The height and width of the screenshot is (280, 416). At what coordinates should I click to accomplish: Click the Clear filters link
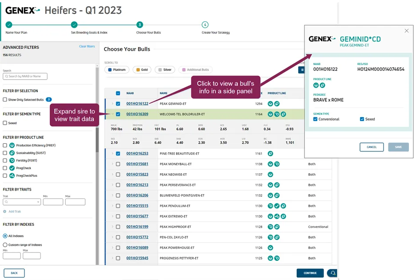click(x=87, y=46)
